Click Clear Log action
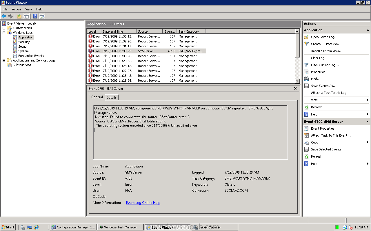 [x=319, y=58]
